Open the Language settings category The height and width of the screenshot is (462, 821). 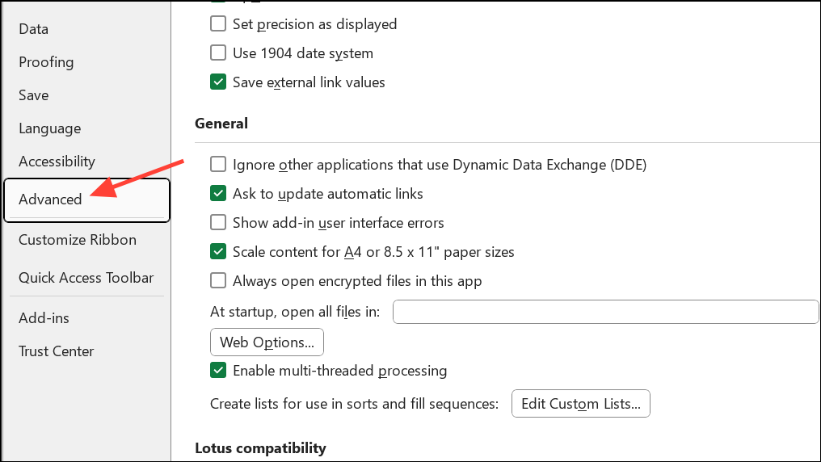[x=50, y=128]
